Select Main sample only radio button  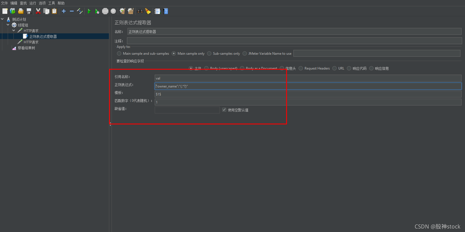point(174,53)
